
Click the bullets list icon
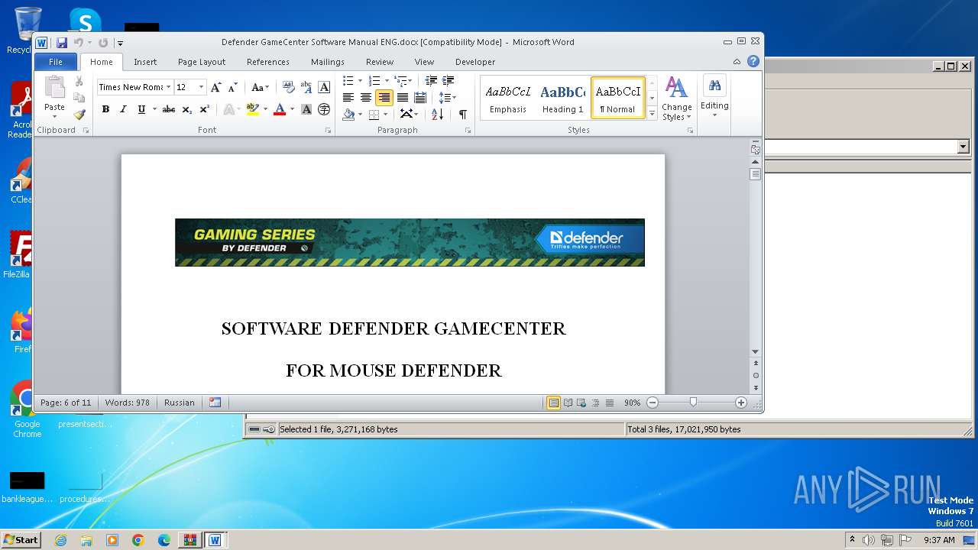pos(348,80)
